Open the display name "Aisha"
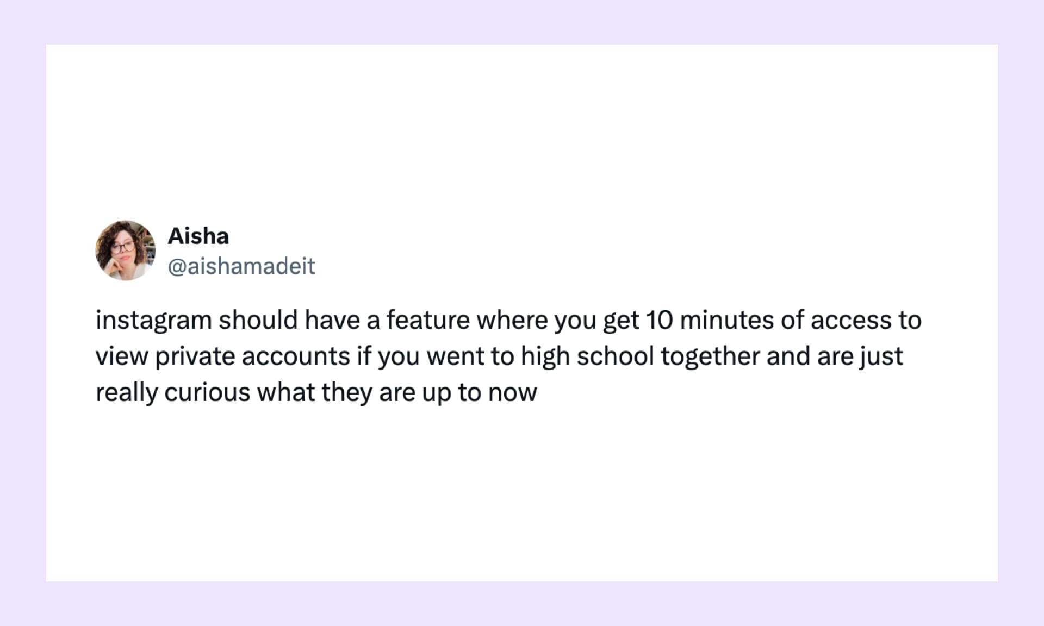 [x=198, y=236]
